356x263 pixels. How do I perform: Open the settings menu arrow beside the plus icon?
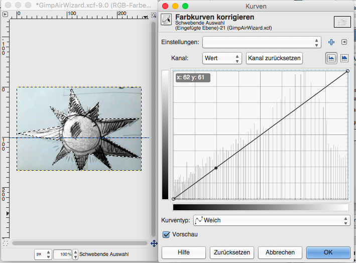[x=344, y=42]
